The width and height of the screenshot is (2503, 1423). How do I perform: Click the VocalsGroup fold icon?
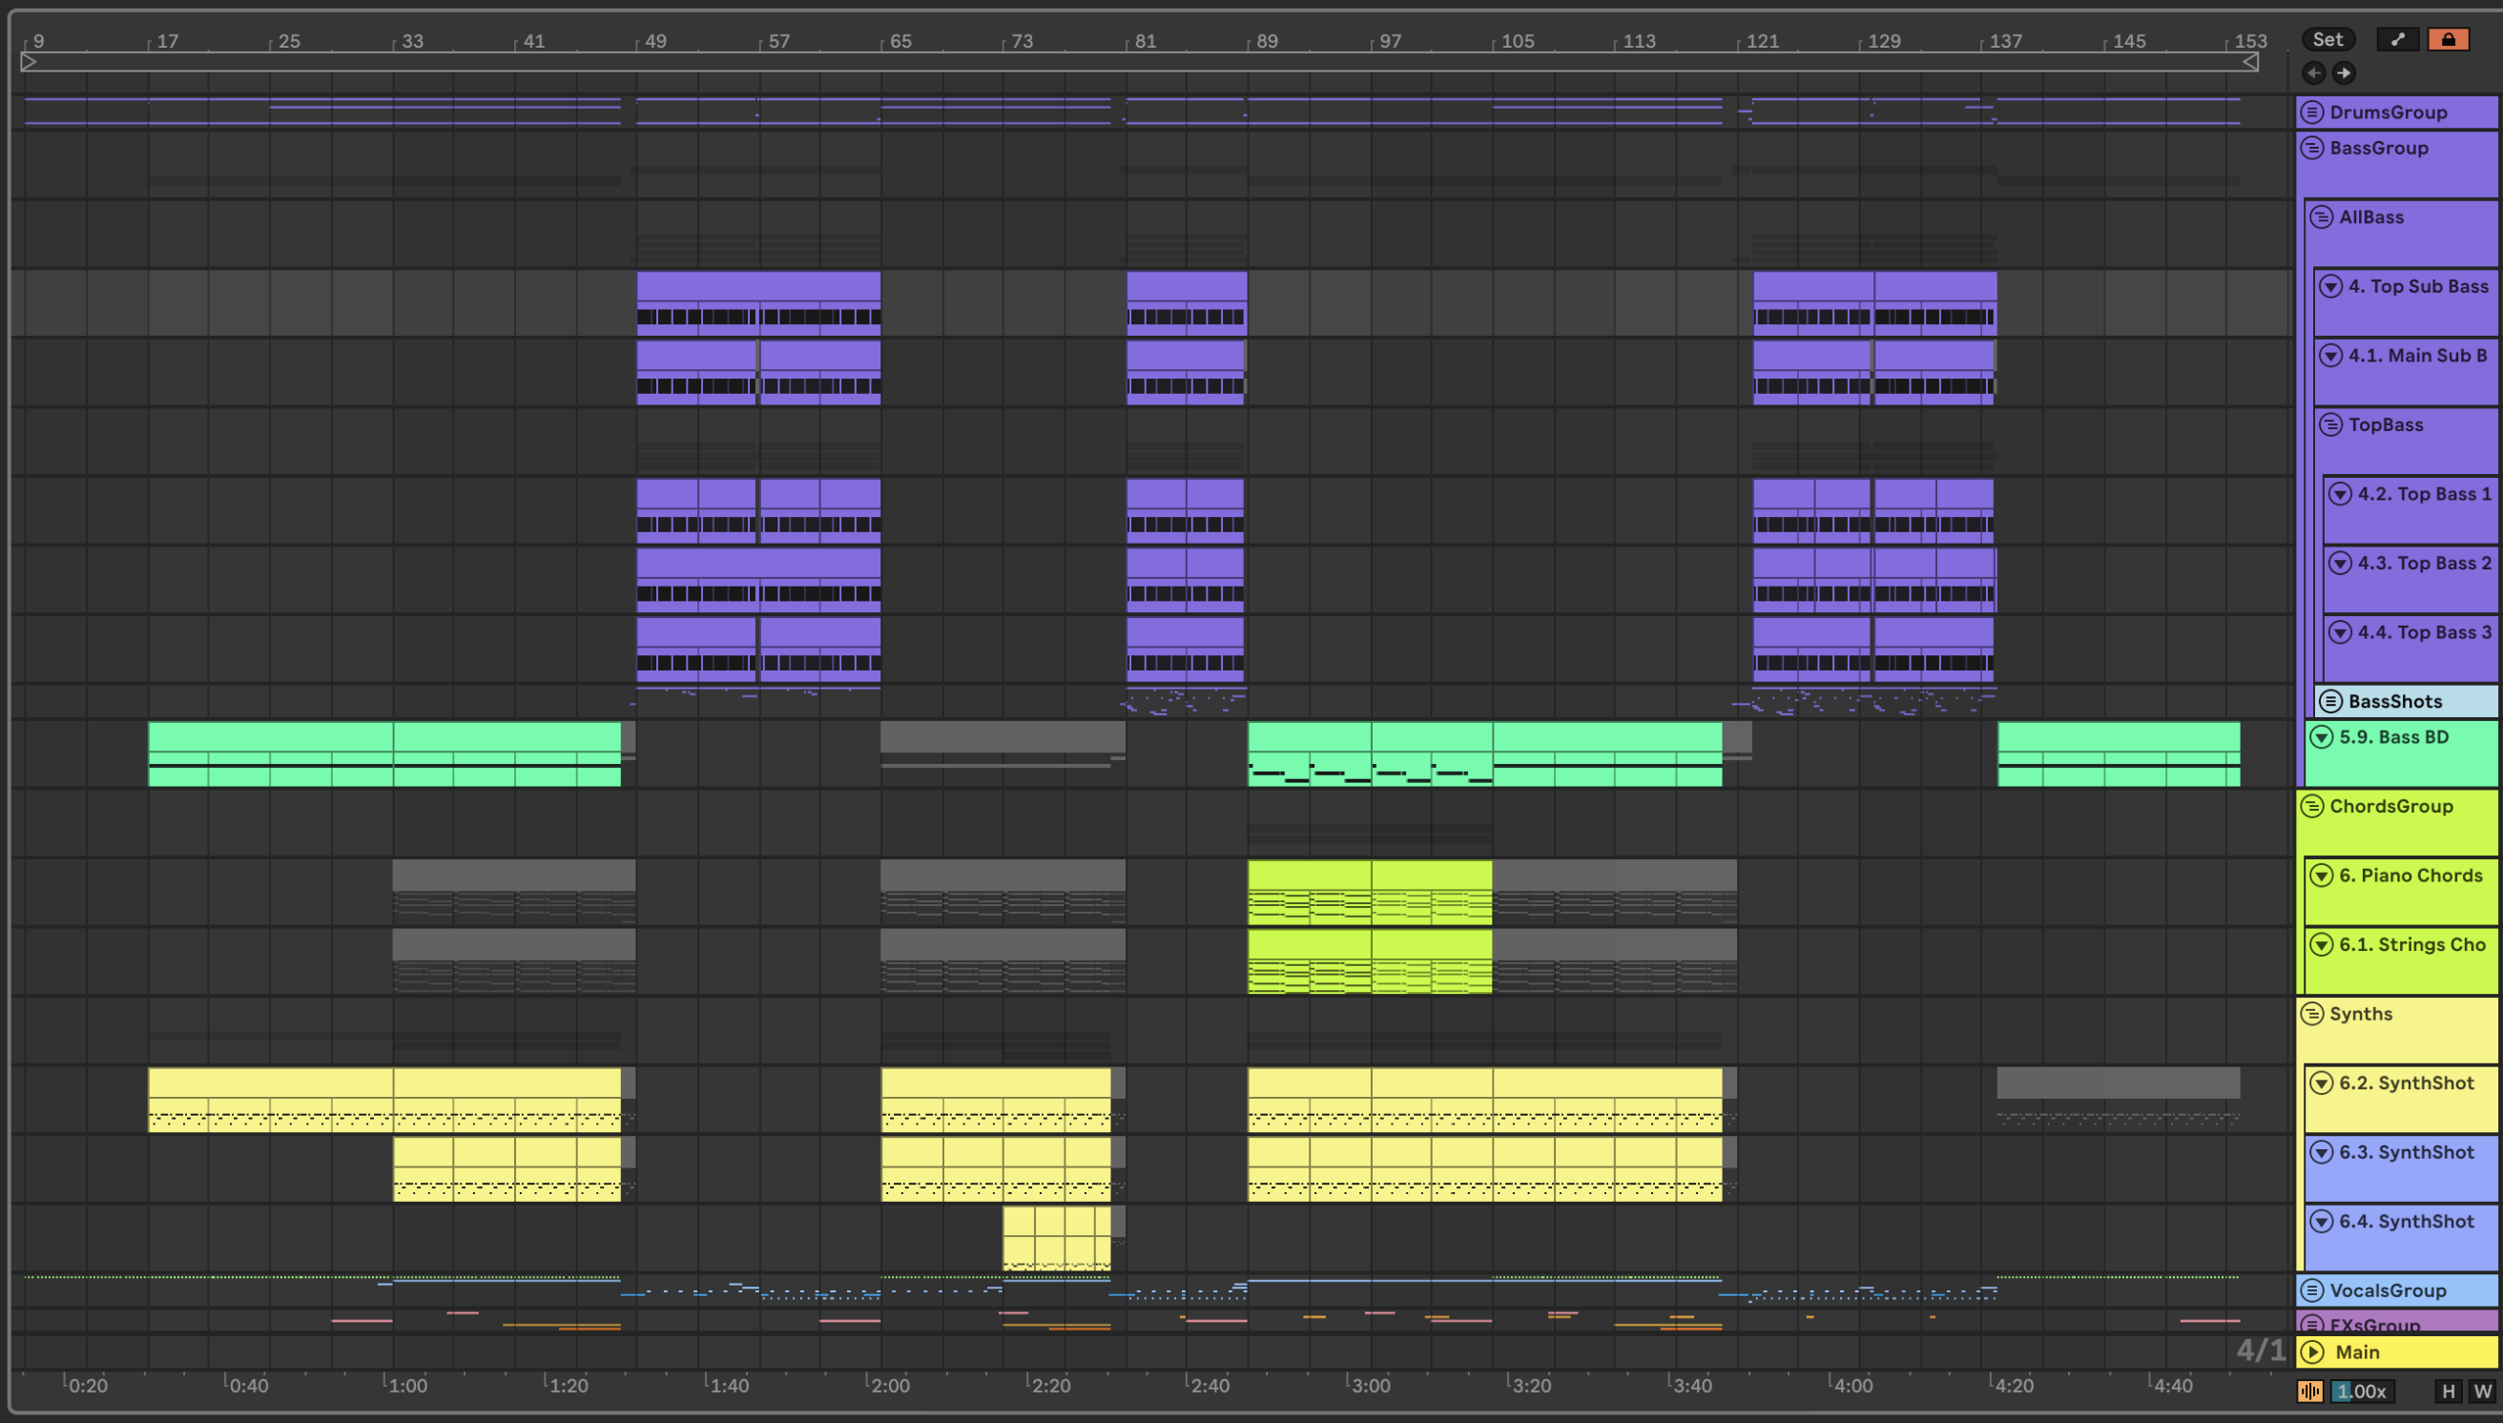2311,1290
